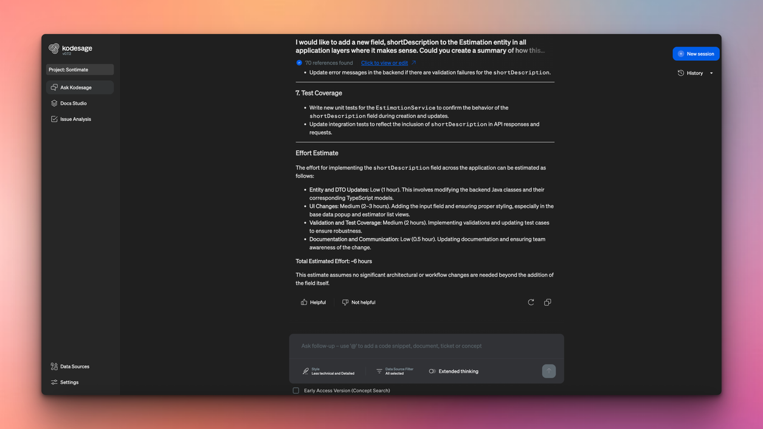Regenerate the response with refresh icon
Image resolution: width=763 pixels, height=429 pixels.
(x=531, y=302)
